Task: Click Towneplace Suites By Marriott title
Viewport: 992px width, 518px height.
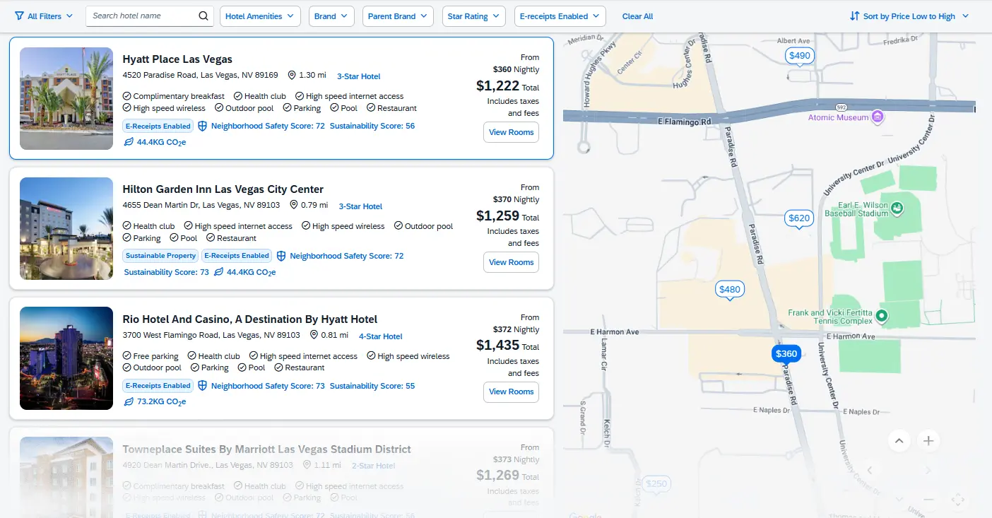Action: (266, 449)
